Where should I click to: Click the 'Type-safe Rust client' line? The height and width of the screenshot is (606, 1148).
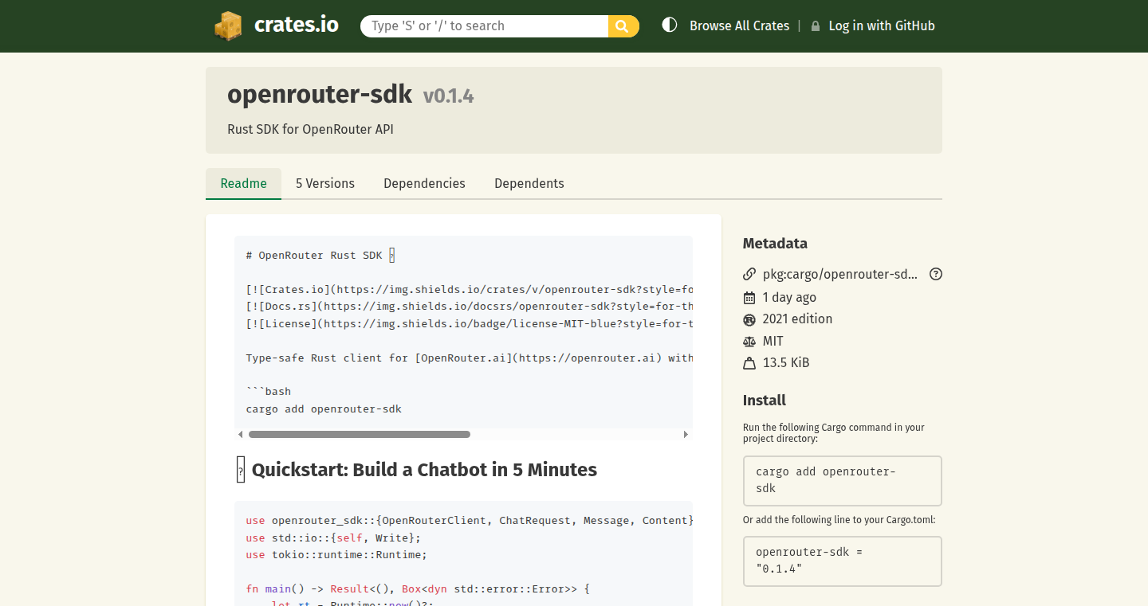tap(470, 358)
